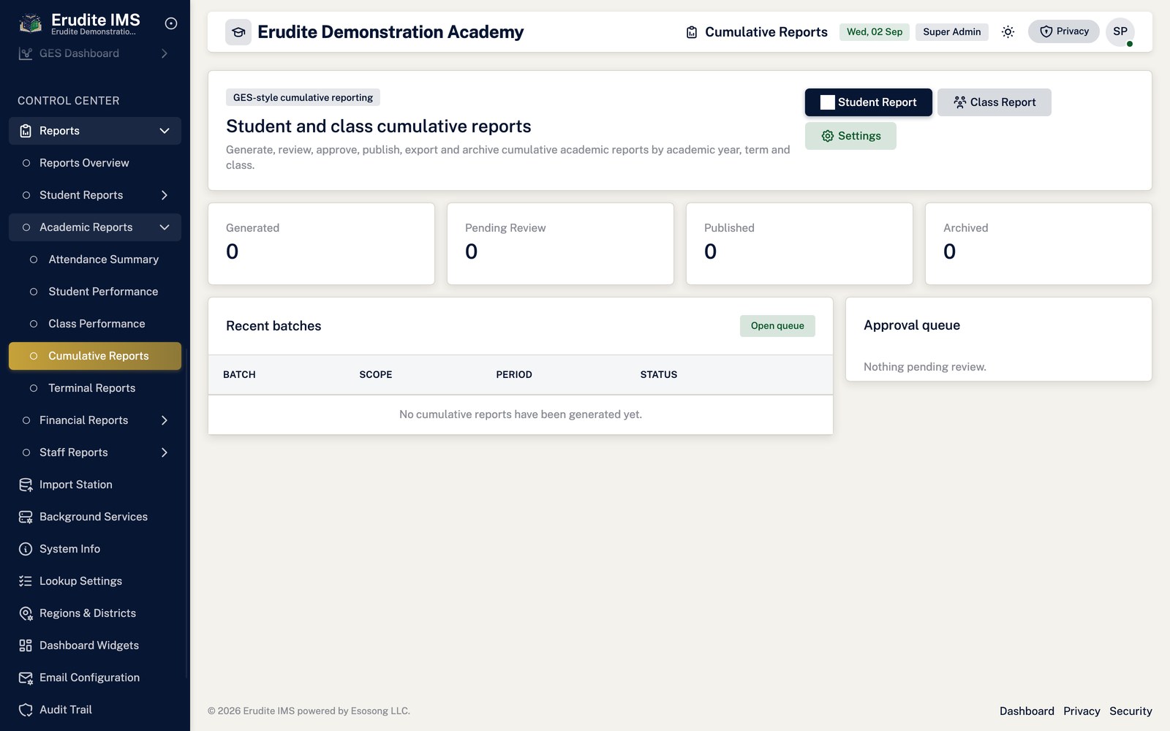
Task: Collapse the Reports section chevron
Action: [x=165, y=131]
